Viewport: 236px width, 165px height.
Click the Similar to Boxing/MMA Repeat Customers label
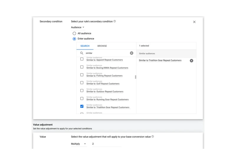[107, 68]
